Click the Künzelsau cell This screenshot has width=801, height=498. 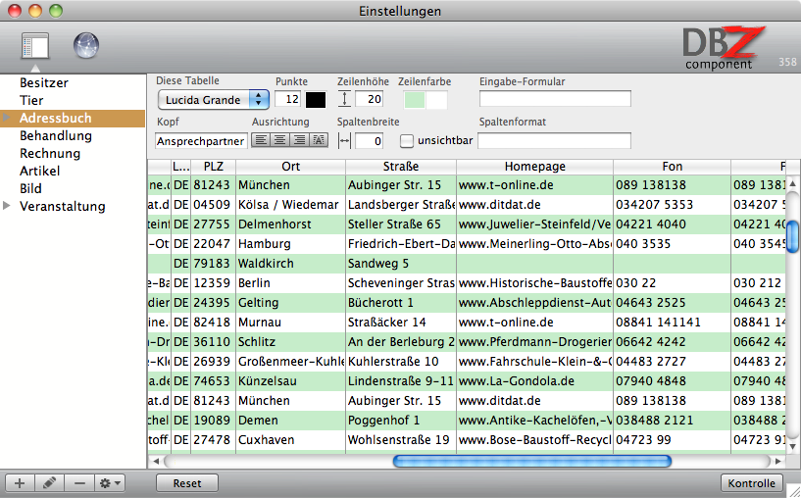[x=290, y=381]
